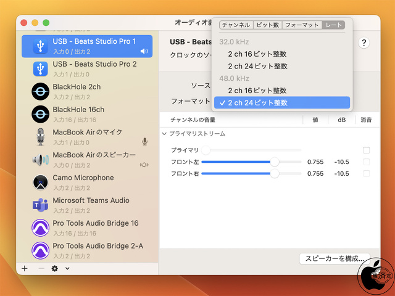395x296 pixels.
Task: Click the MacBook Air speaker icon
Action: [40, 160]
